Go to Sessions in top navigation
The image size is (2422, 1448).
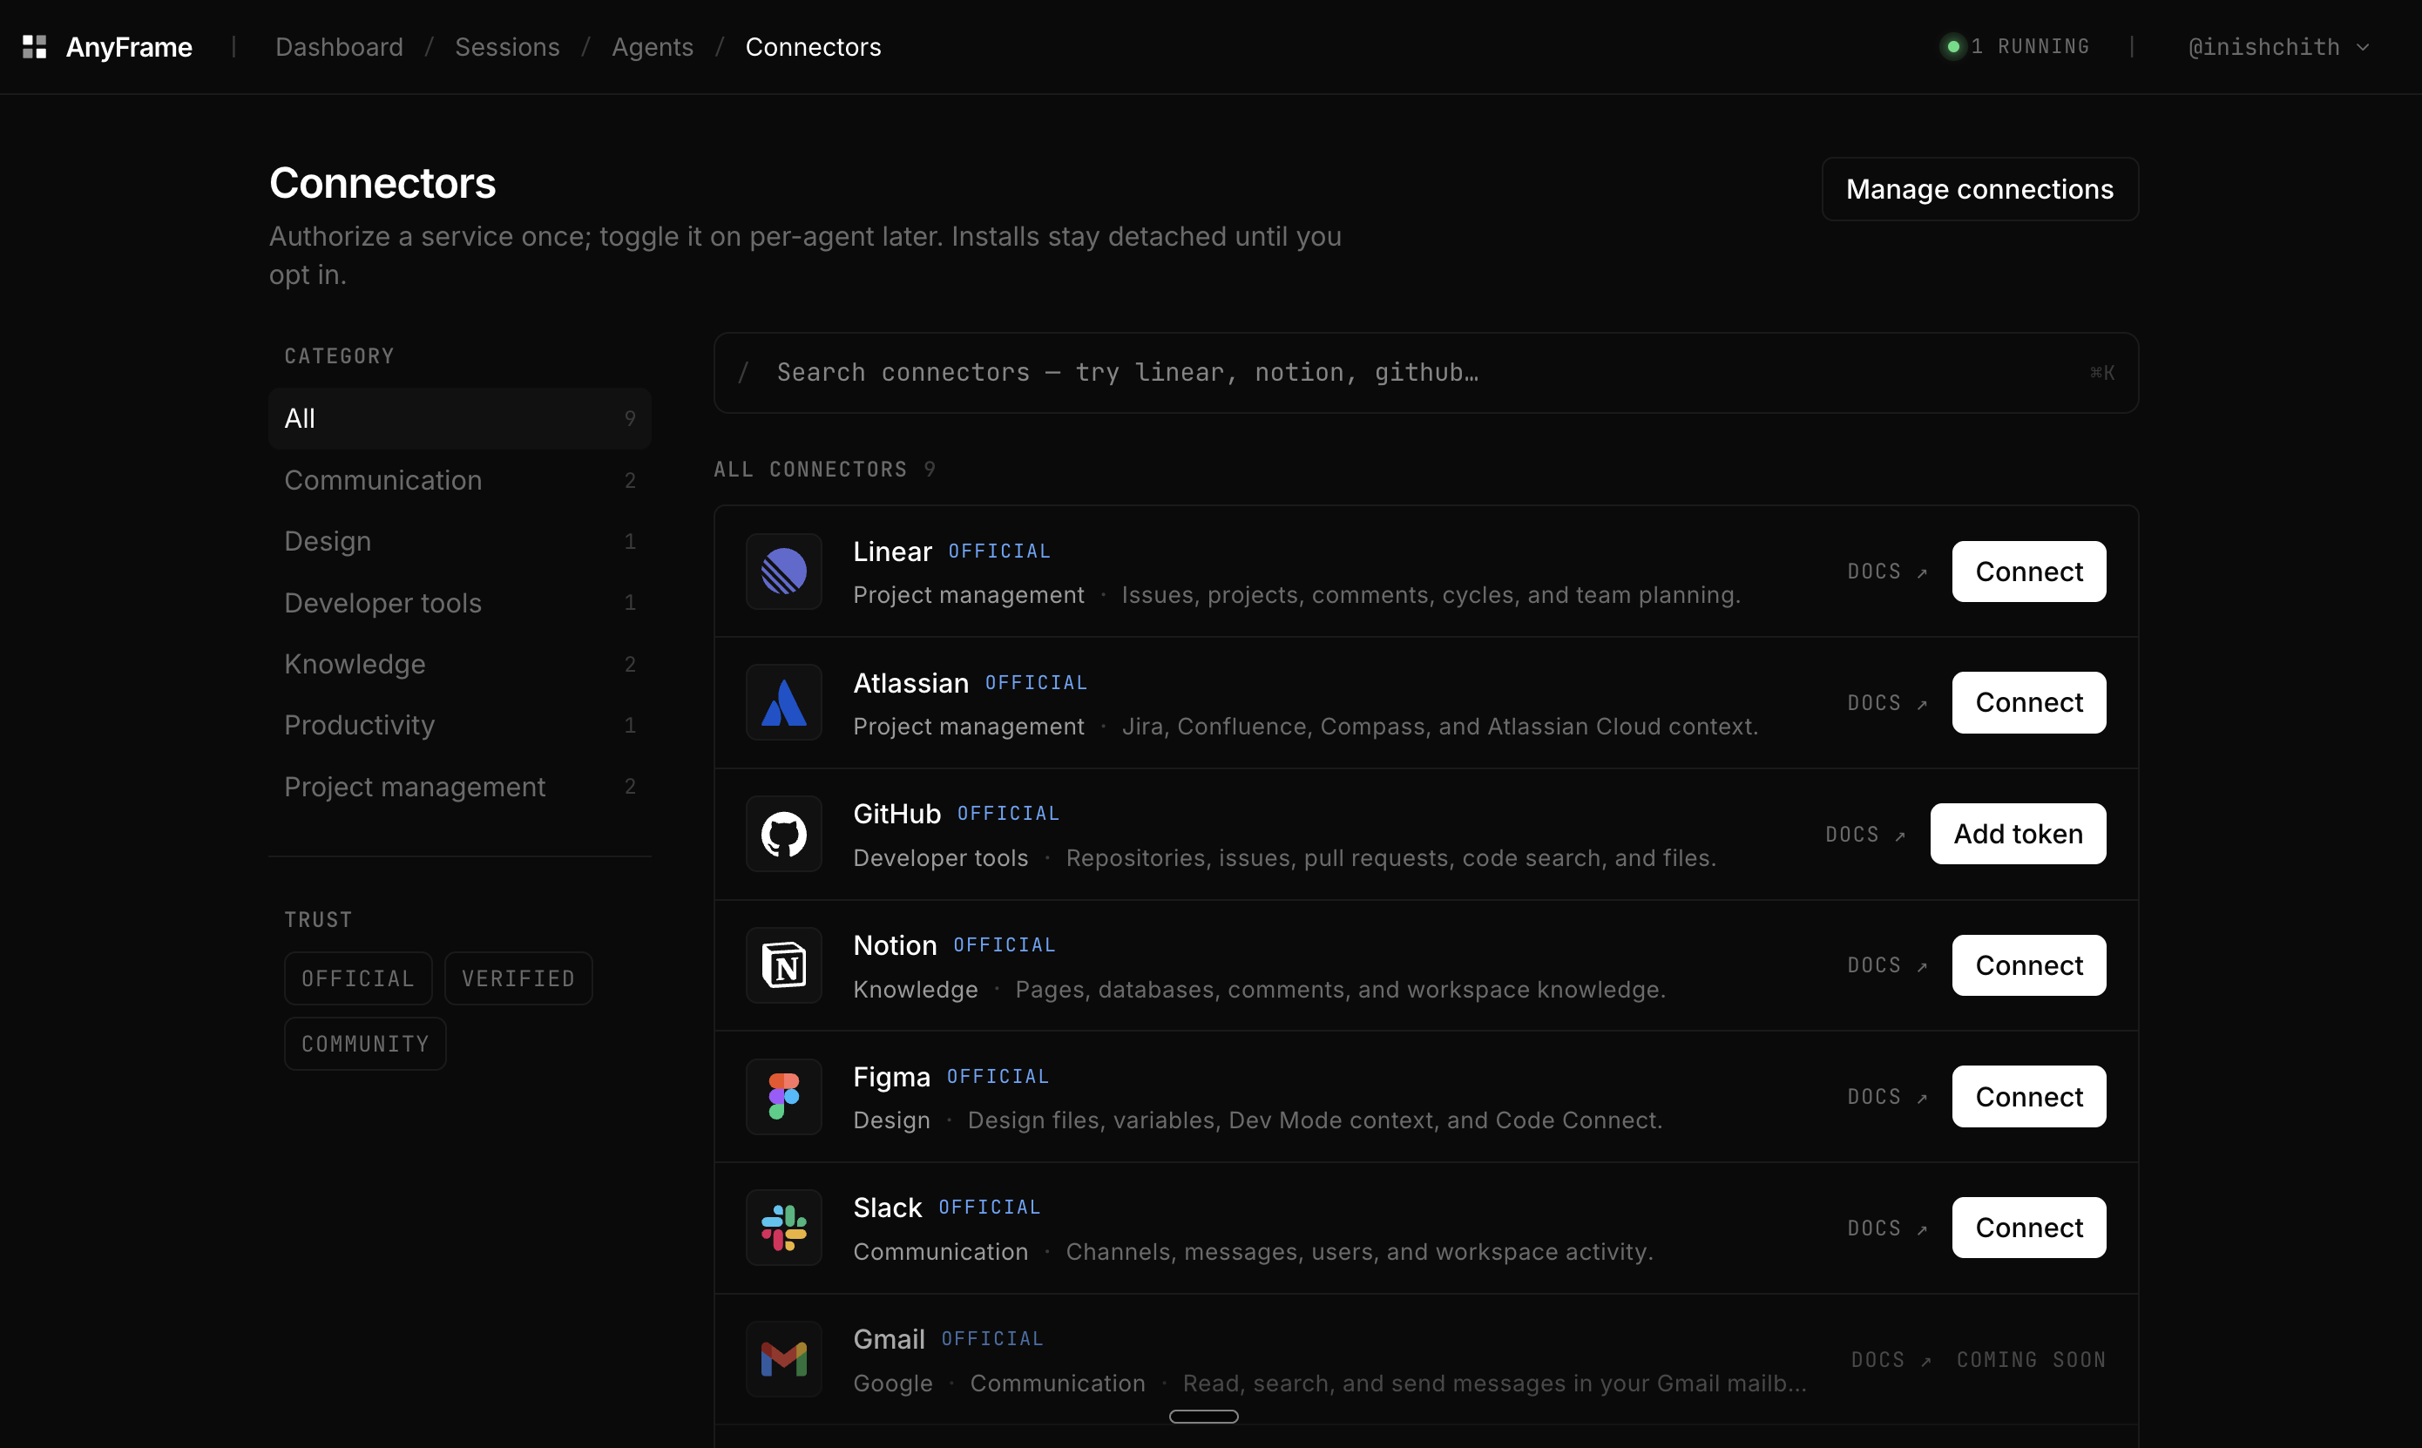(507, 47)
